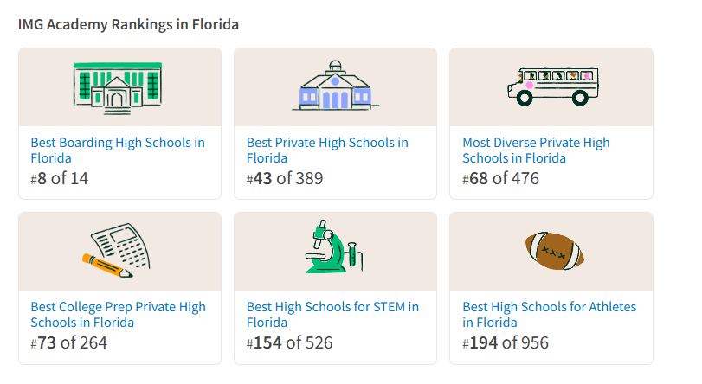Click the green boarding school building icon

118,86
